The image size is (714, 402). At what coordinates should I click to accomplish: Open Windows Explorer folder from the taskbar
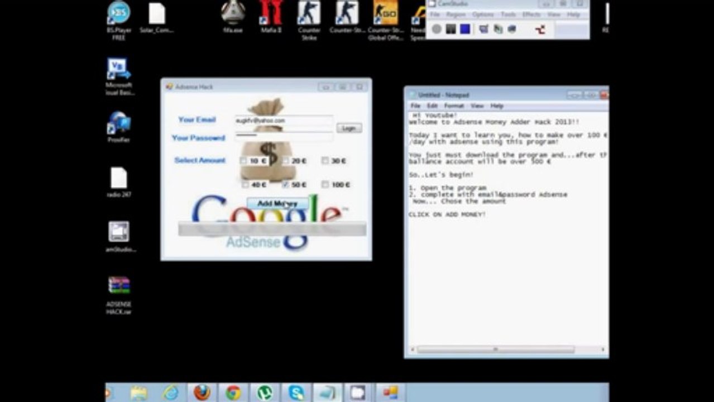click(x=138, y=393)
